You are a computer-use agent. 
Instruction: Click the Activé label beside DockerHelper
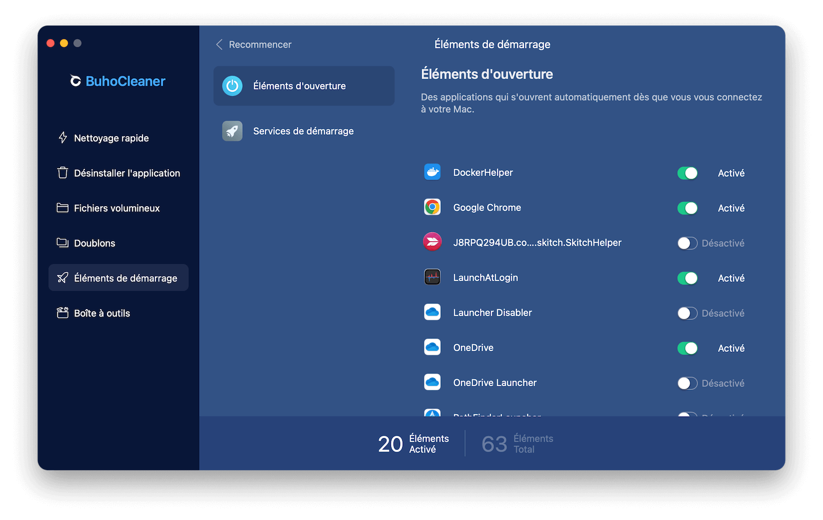click(x=731, y=173)
